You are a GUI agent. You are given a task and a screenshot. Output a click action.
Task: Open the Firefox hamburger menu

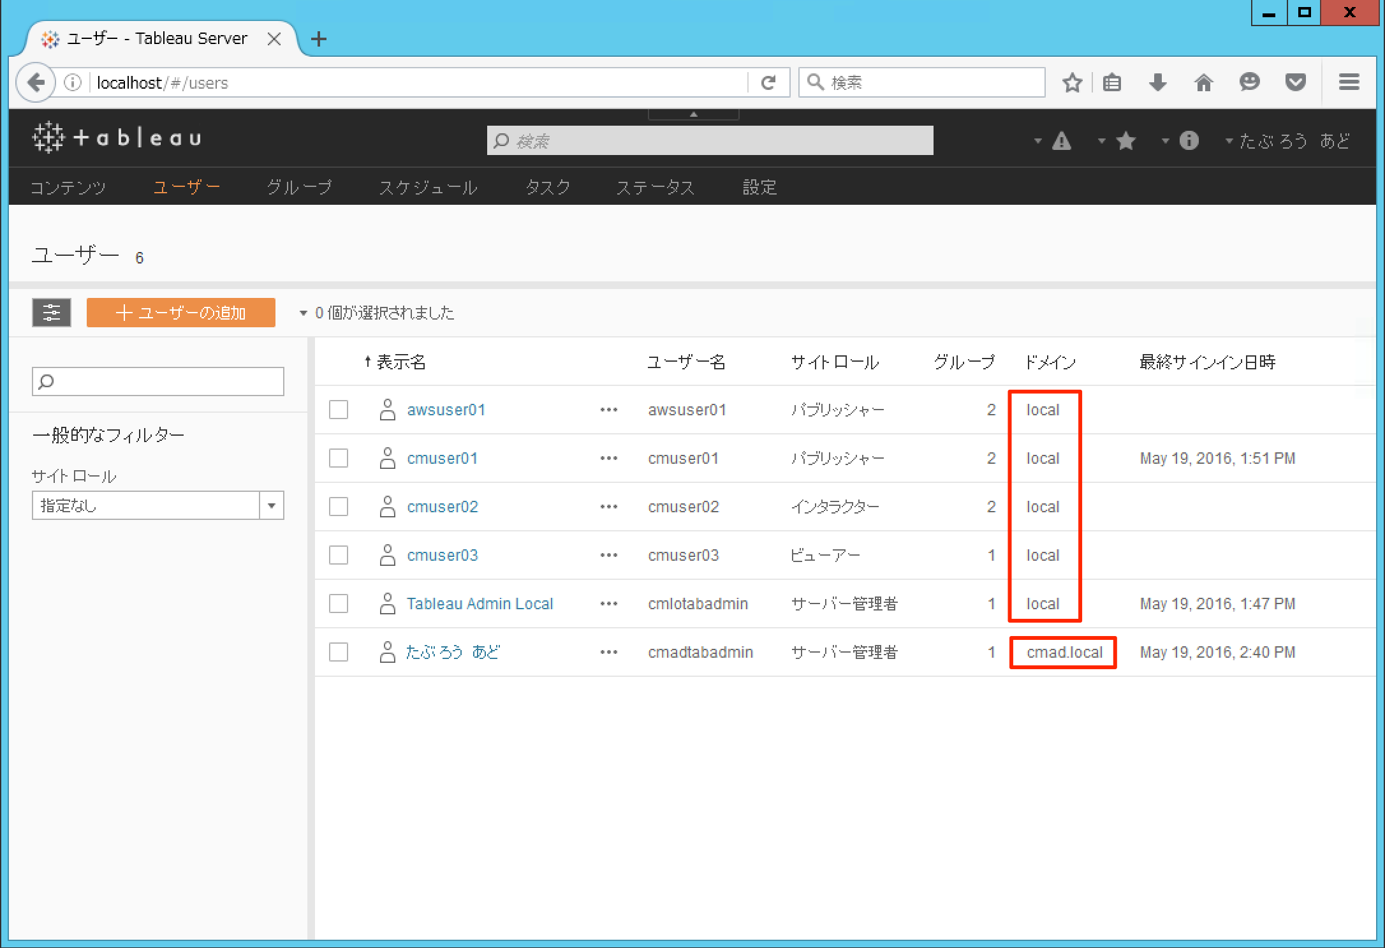1349,82
